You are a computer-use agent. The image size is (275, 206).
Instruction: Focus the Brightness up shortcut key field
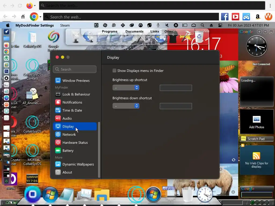(176, 88)
